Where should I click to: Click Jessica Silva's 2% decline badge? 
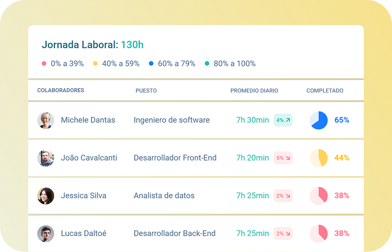point(283,196)
